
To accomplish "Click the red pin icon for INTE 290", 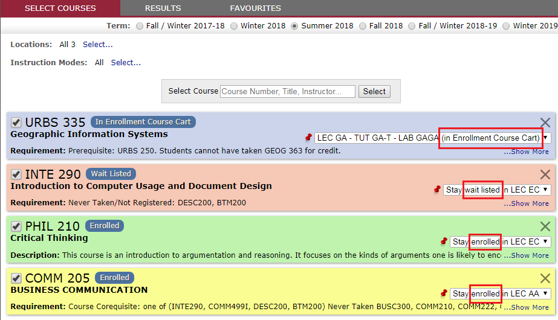I will (437, 190).
